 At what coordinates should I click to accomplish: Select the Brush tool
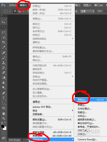click(x=4, y=58)
